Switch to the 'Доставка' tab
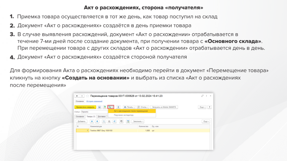 pos(101,117)
